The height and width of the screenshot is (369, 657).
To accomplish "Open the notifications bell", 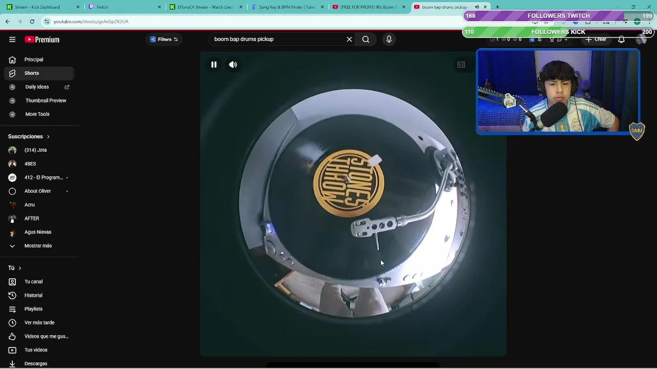I will [622, 39].
